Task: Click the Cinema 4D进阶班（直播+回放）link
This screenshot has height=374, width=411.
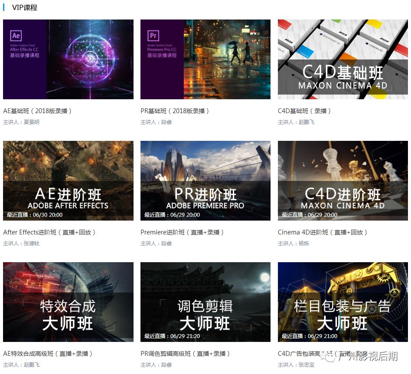Action: (x=323, y=232)
